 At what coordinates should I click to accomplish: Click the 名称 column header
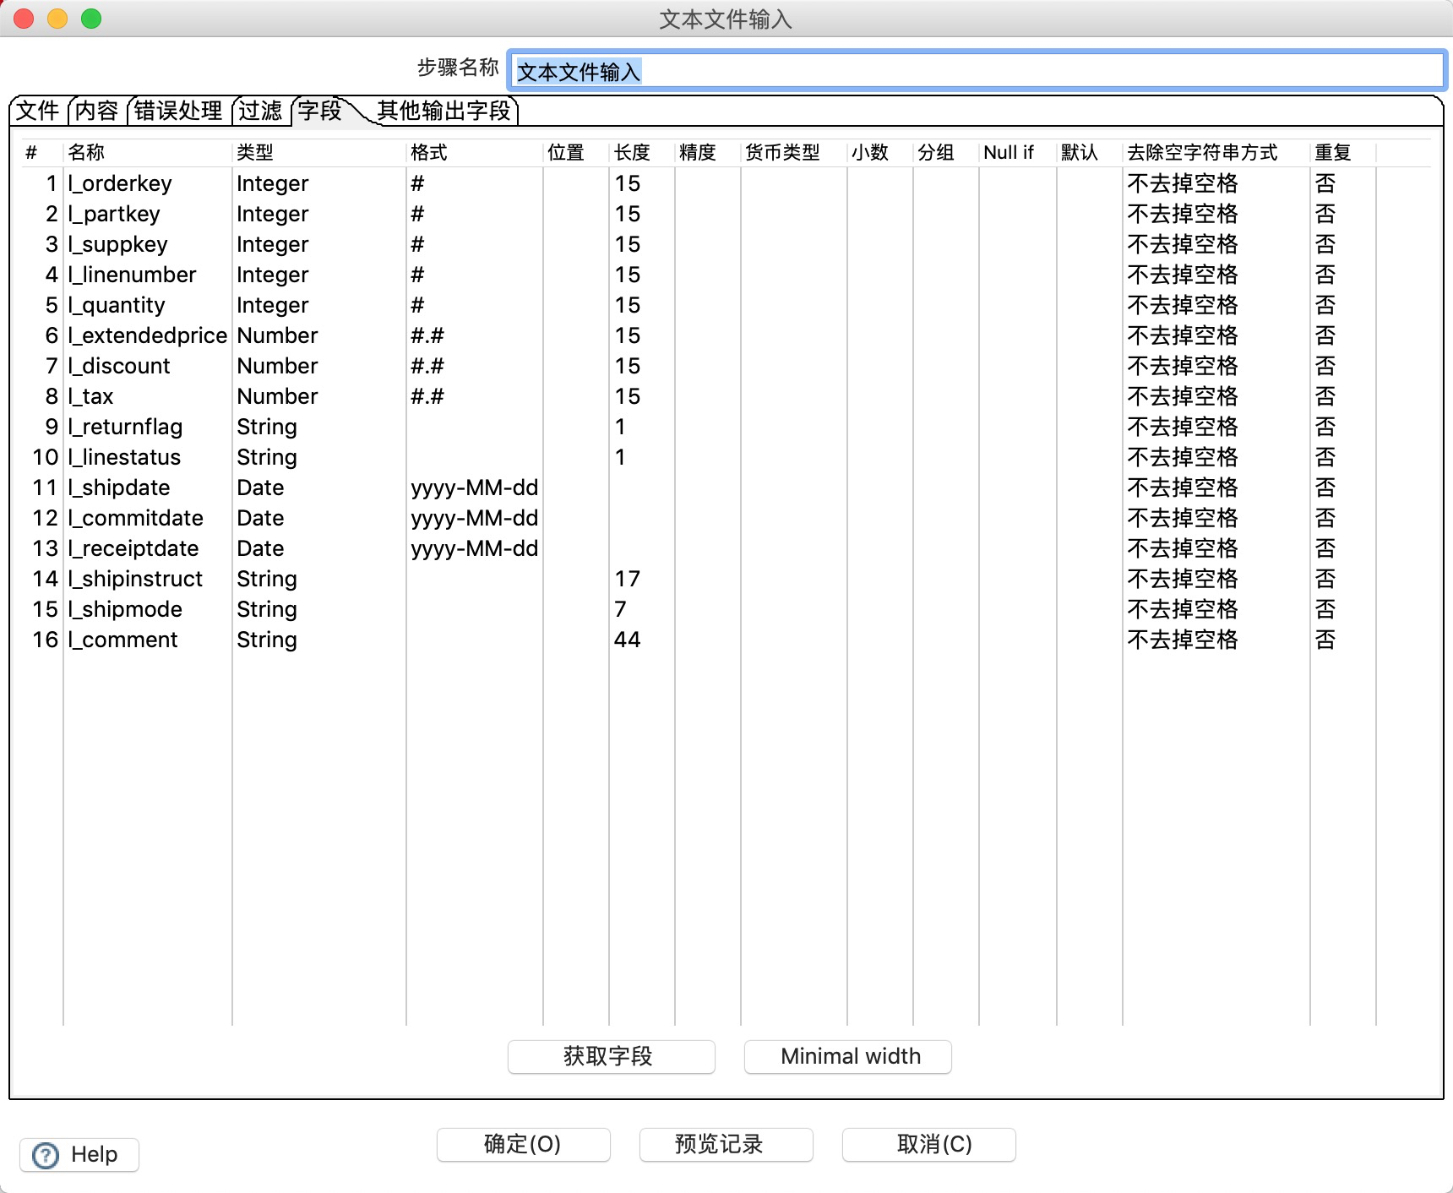click(86, 152)
